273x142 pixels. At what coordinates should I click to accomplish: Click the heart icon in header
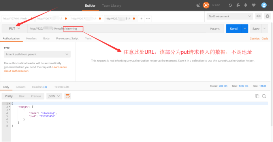[254, 5]
